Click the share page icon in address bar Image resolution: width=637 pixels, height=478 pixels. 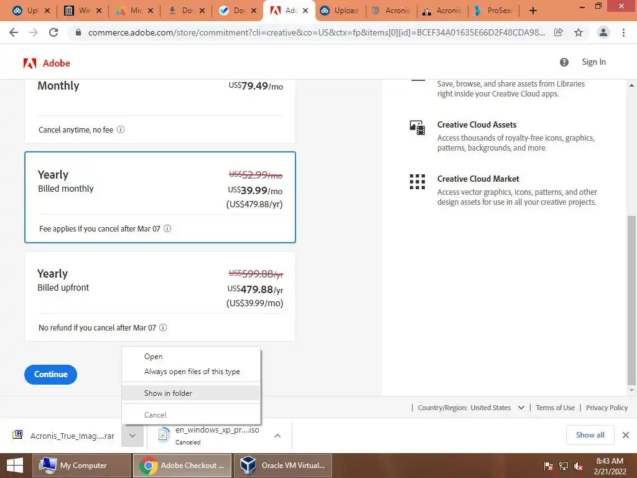[x=559, y=32]
